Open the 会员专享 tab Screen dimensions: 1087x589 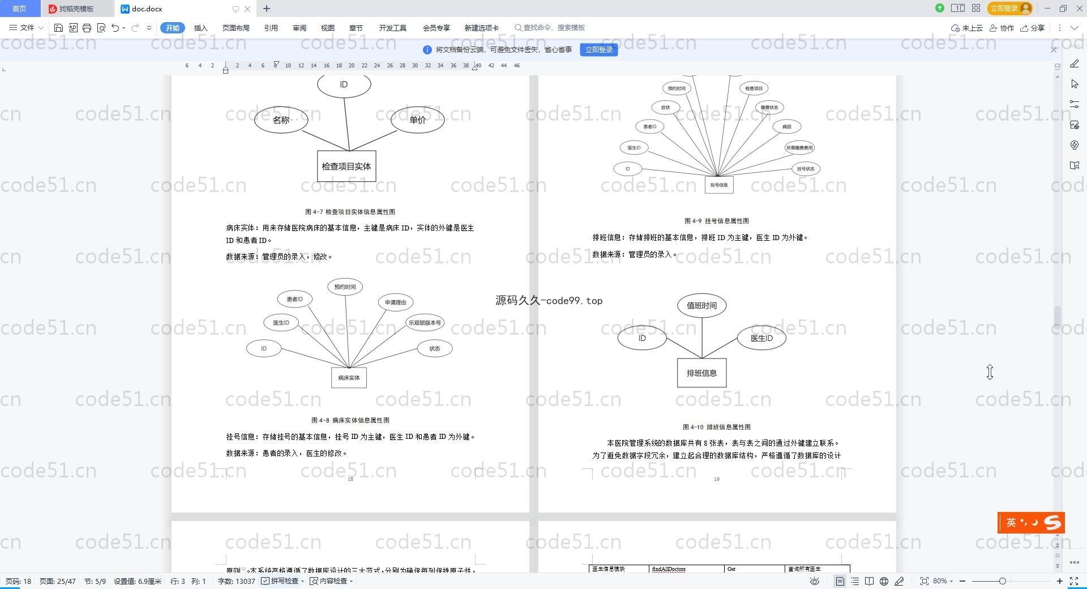pos(436,28)
